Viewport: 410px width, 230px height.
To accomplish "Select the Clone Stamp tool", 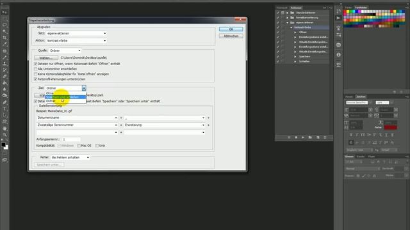I will (4, 64).
